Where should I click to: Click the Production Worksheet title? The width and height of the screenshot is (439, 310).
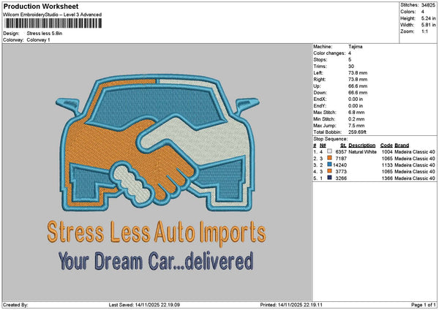point(34,6)
